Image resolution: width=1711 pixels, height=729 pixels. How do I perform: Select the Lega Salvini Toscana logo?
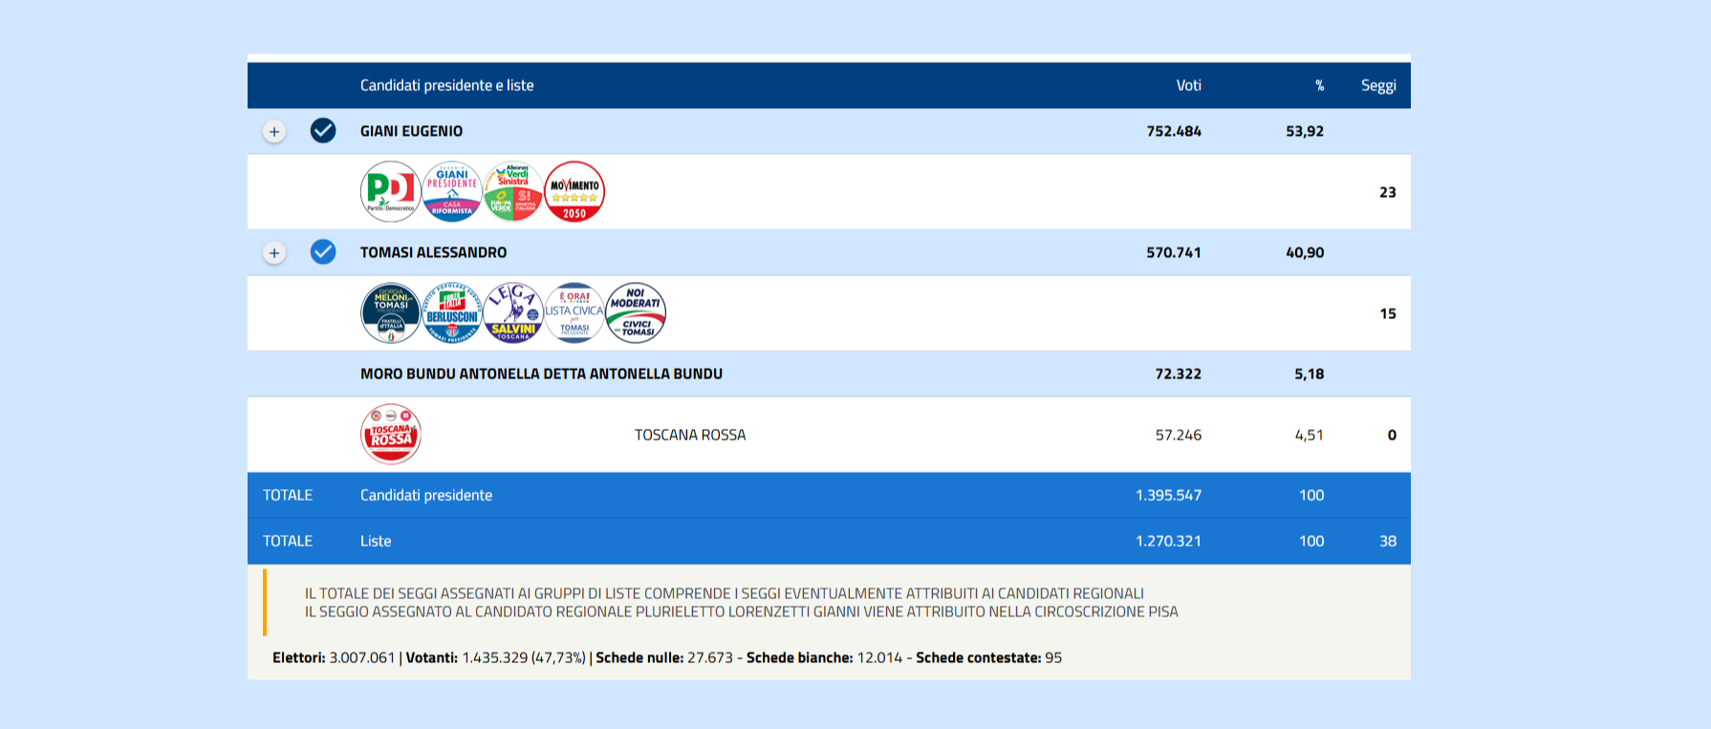tap(513, 313)
